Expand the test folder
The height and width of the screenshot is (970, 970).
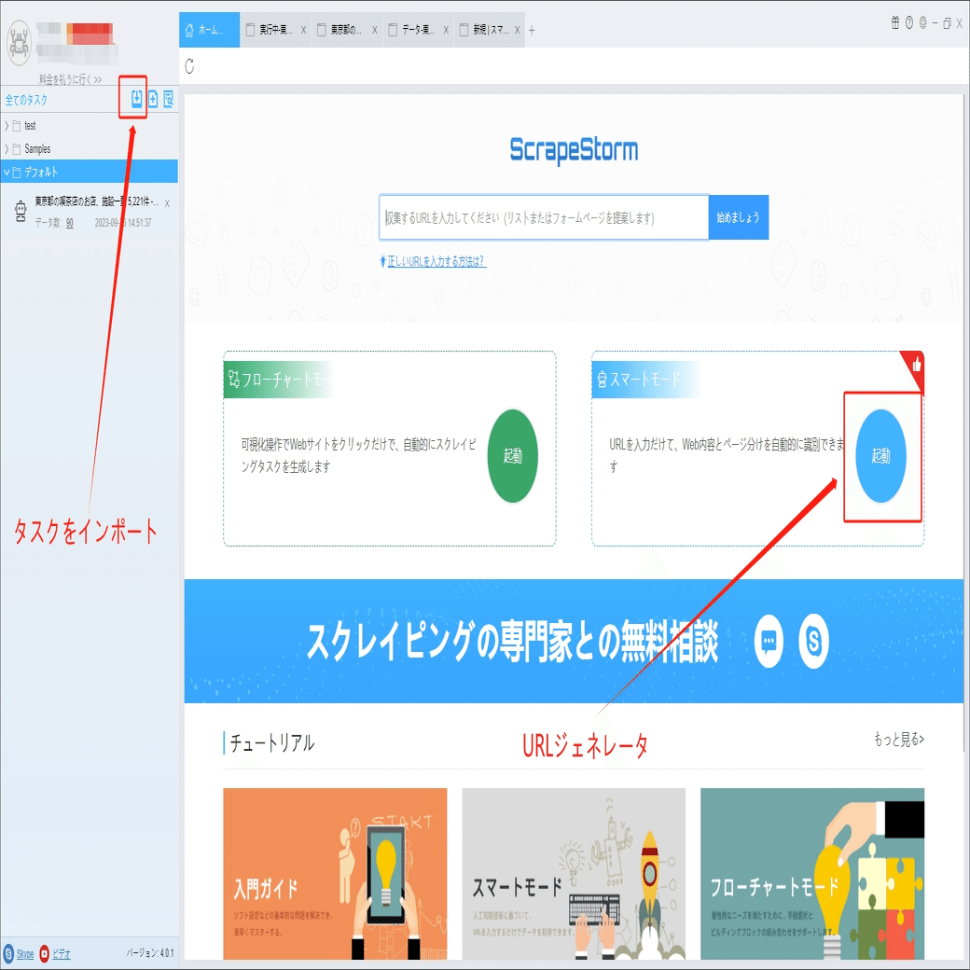[7, 126]
